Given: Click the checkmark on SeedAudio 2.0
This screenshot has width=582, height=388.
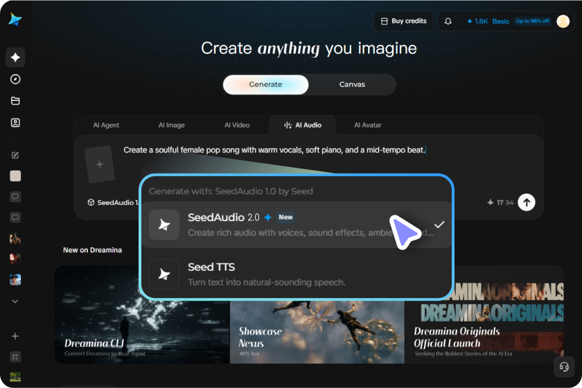Looking at the screenshot, I should (439, 224).
